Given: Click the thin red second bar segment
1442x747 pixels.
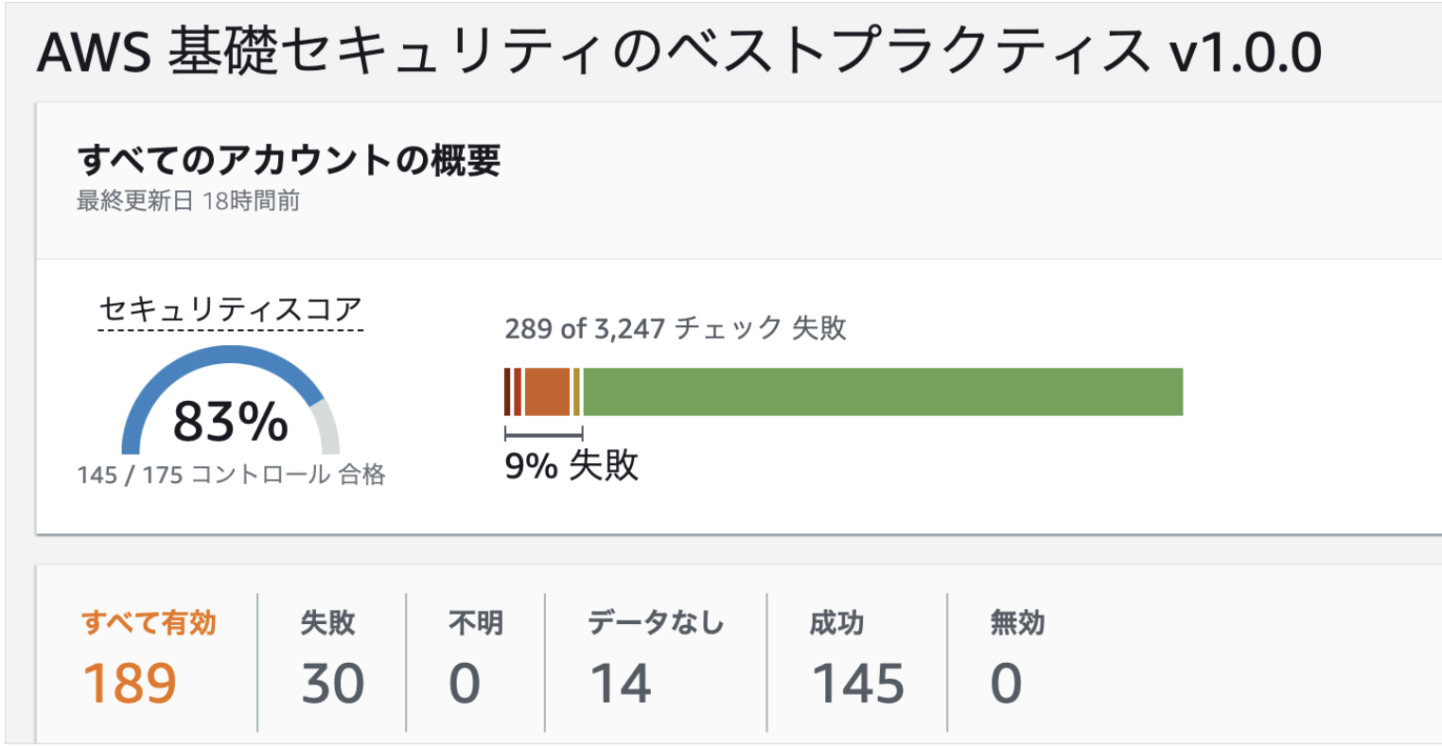Looking at the screenshot, I should [x=518, y=391].
